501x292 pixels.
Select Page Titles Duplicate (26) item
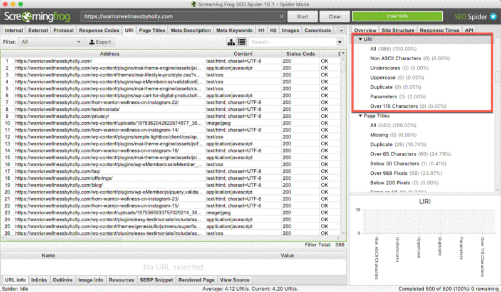[398, 145]
